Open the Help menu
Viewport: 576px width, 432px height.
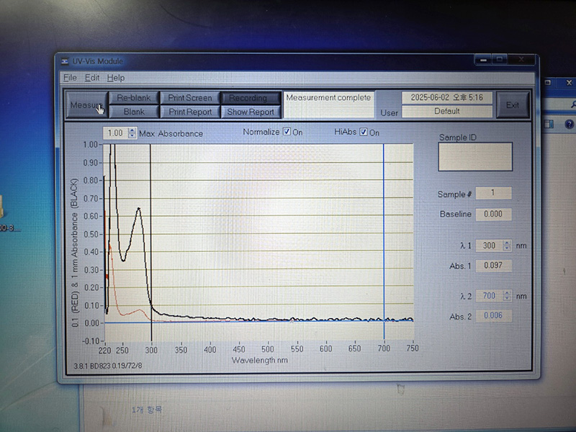tap(116, 78)
